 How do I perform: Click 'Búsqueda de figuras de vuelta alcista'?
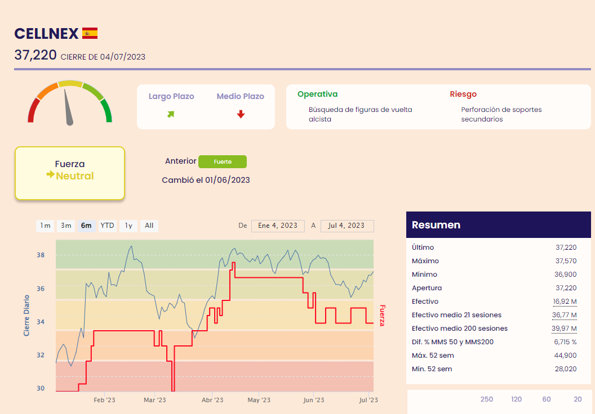360,114
